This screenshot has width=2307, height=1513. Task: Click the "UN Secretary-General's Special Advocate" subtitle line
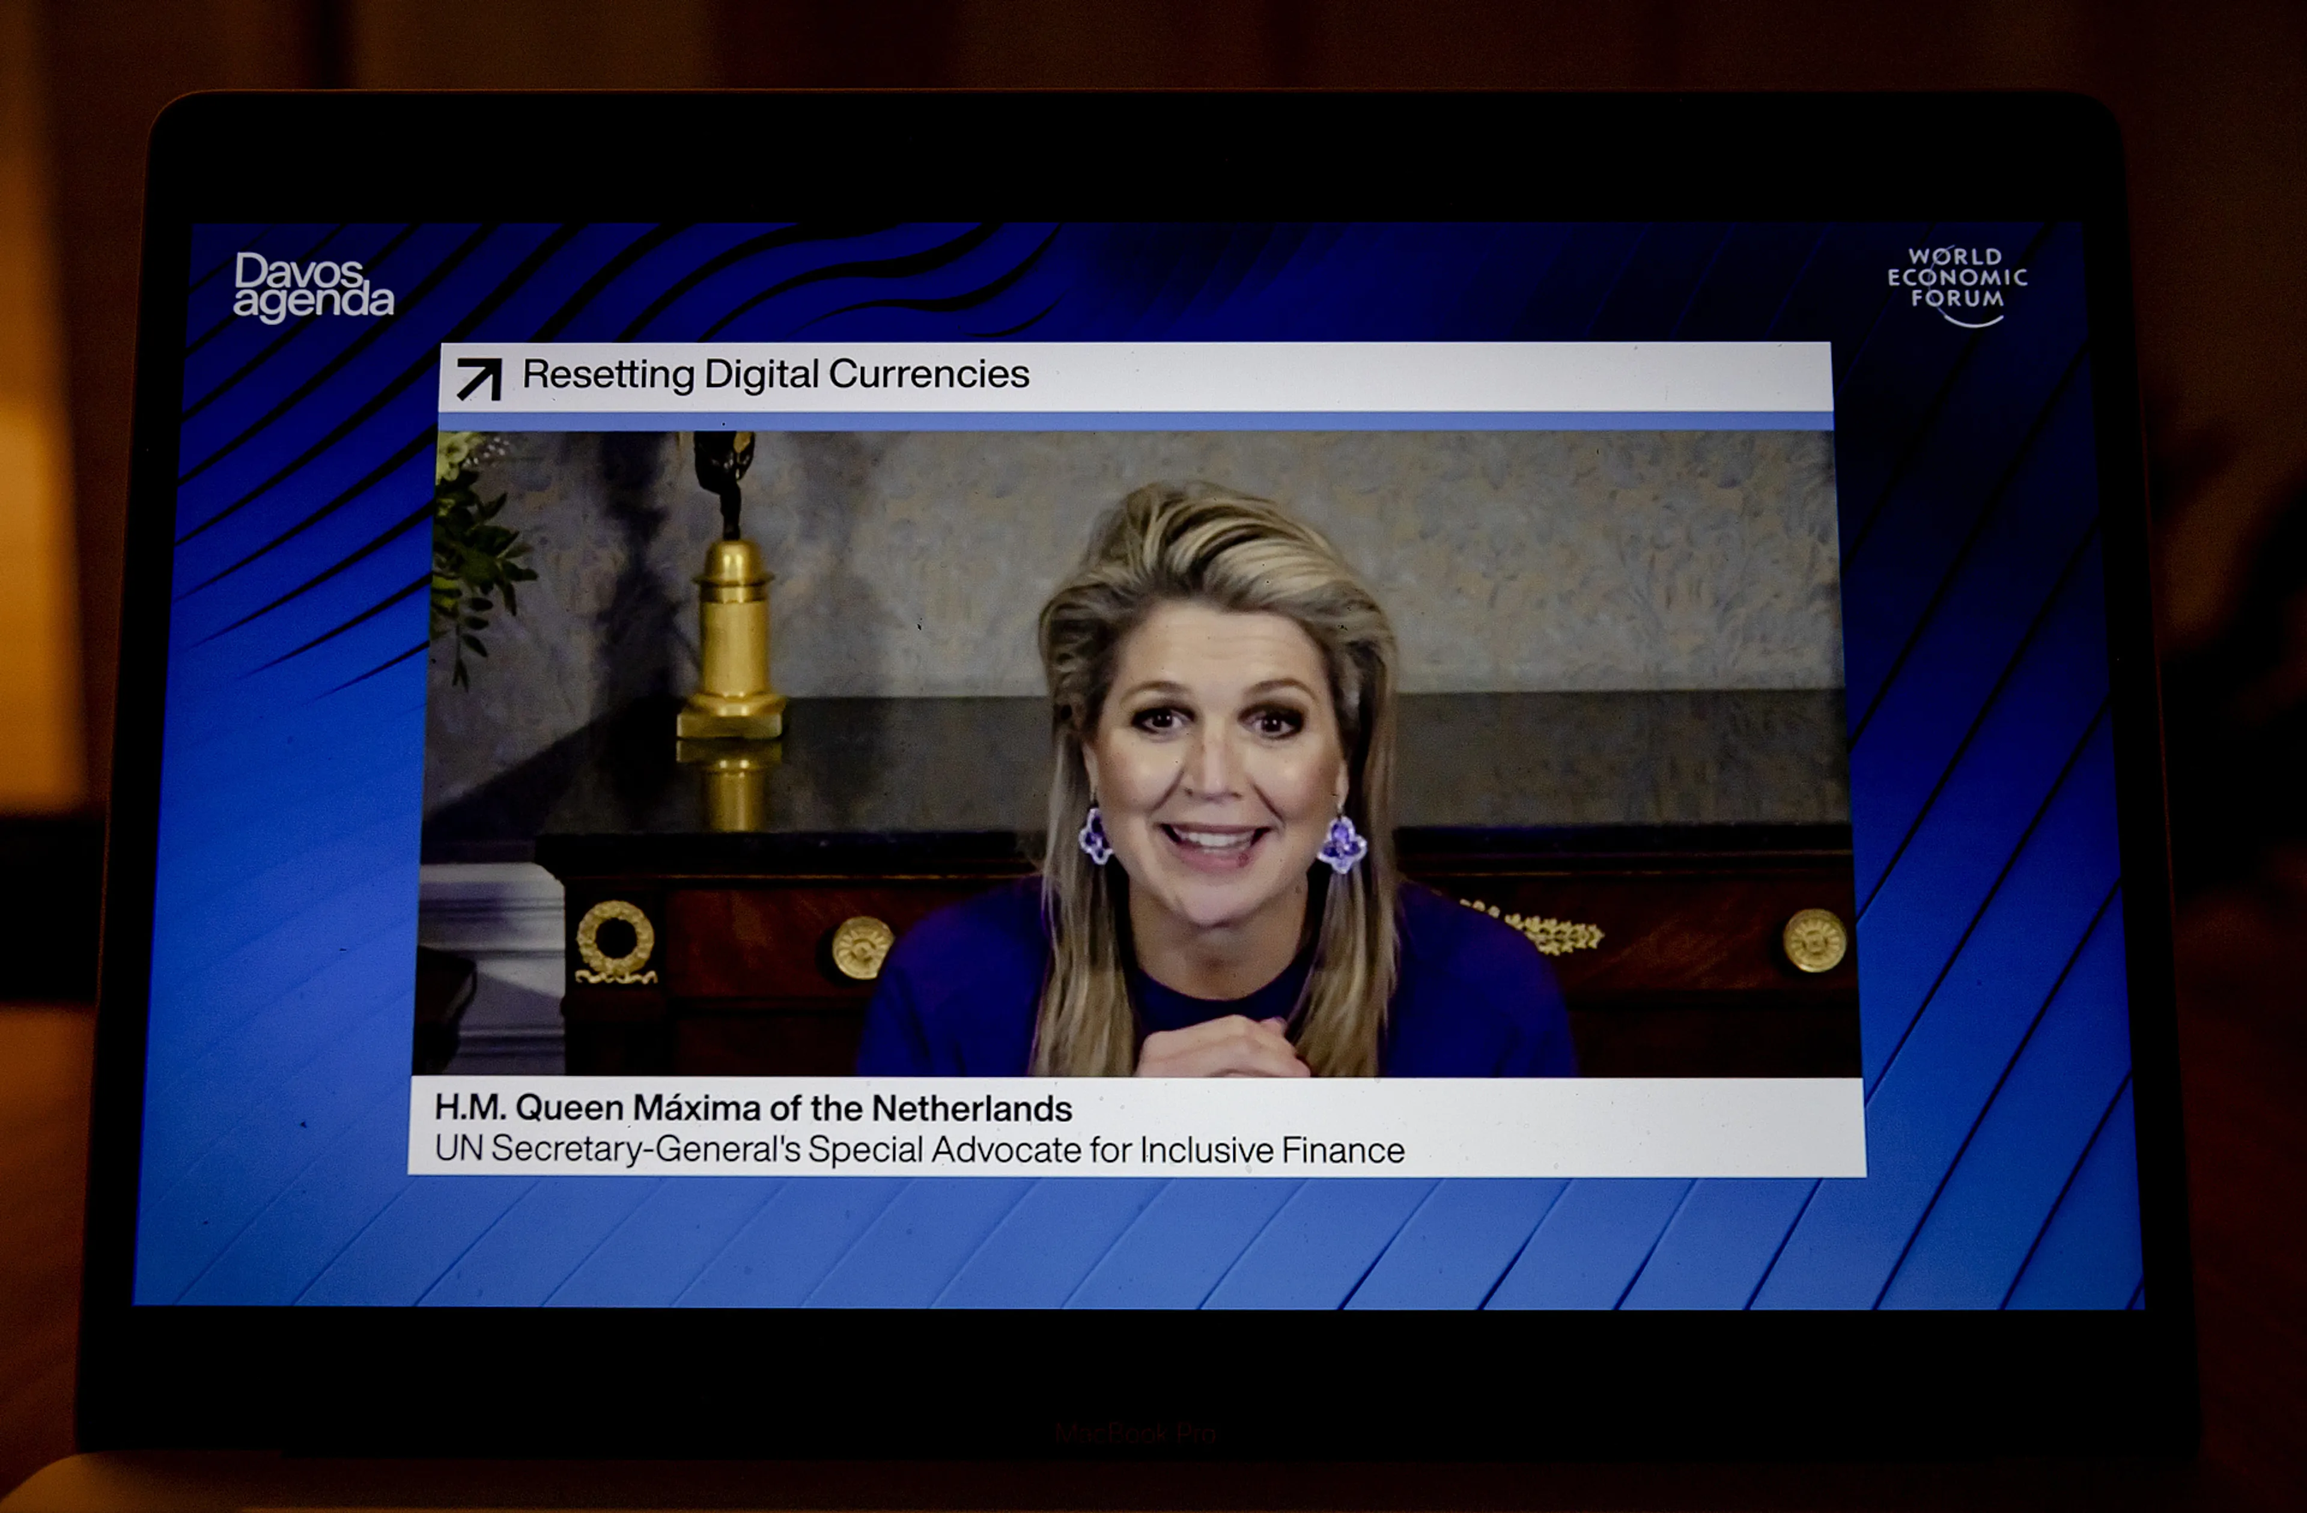(x=919, y=1149)
